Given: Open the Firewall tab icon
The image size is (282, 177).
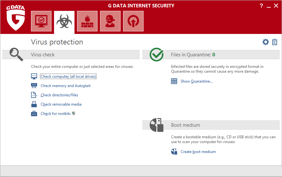Looking at the screenshot, I should pos(87,21).
